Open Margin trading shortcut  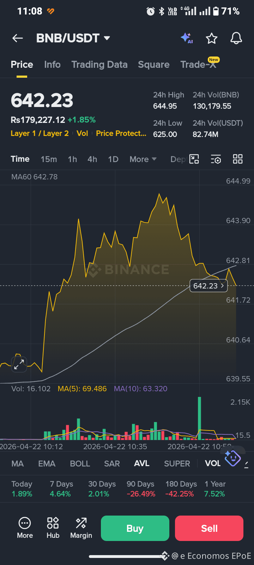(x=81, y=528)
